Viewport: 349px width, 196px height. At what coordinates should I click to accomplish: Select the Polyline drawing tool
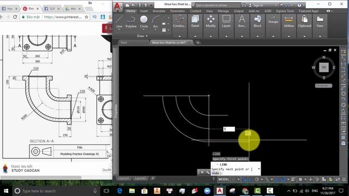tap(131, 22)
